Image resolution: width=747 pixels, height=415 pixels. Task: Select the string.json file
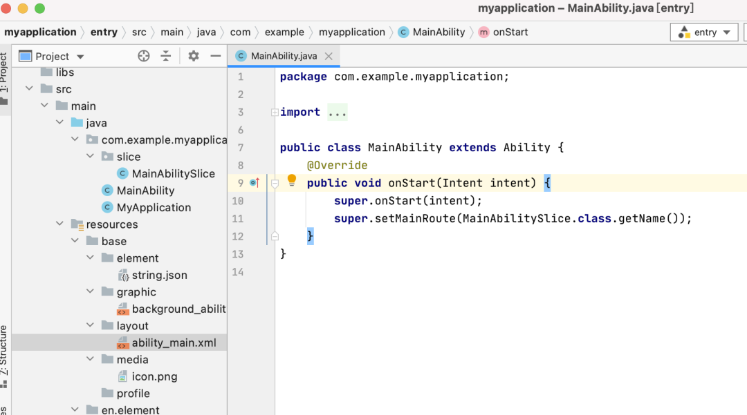click(x=159, y=275)
